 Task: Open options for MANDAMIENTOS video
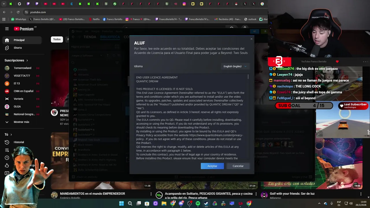point(151,194)
